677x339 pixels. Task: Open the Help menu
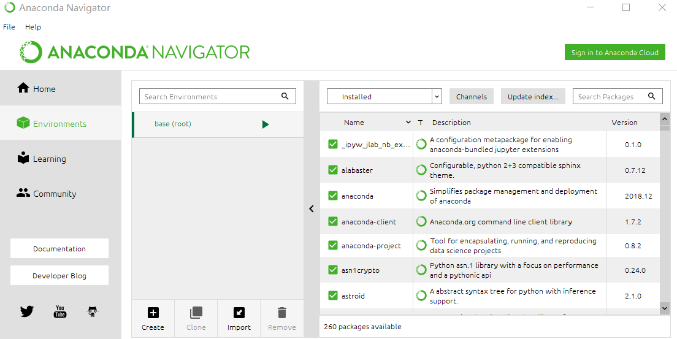point(33,27)
